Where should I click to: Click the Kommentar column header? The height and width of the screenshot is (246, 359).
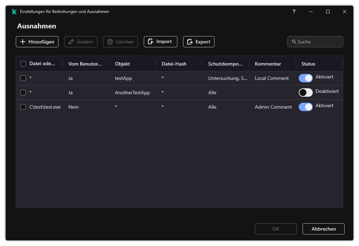[268, 64]
